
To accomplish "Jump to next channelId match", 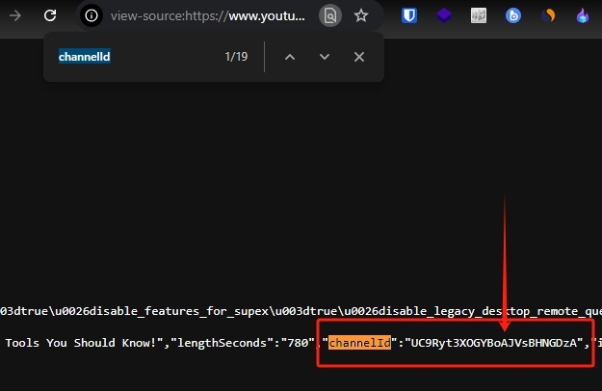I will [x=325, y=57].
